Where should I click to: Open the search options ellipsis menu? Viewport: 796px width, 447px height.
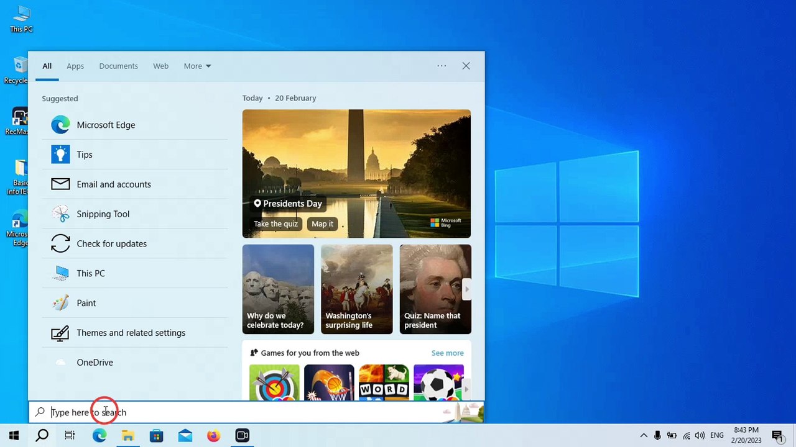pyautogui.click(x=442, y=66)
